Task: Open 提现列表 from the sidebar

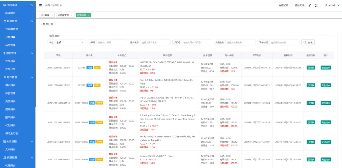Action: [10, 109]
